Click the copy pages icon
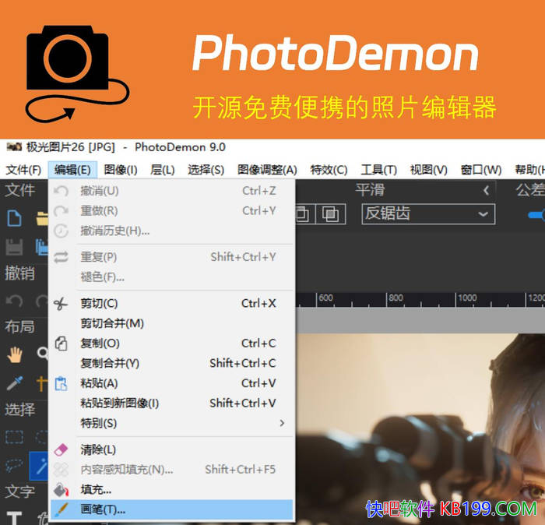This screenshot has height=525, width=545. pyautogui.click(x=62, y=344)
